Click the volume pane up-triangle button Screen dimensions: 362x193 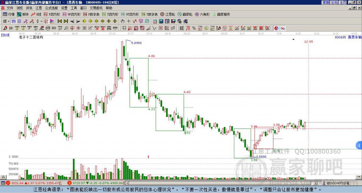[3, 177]
